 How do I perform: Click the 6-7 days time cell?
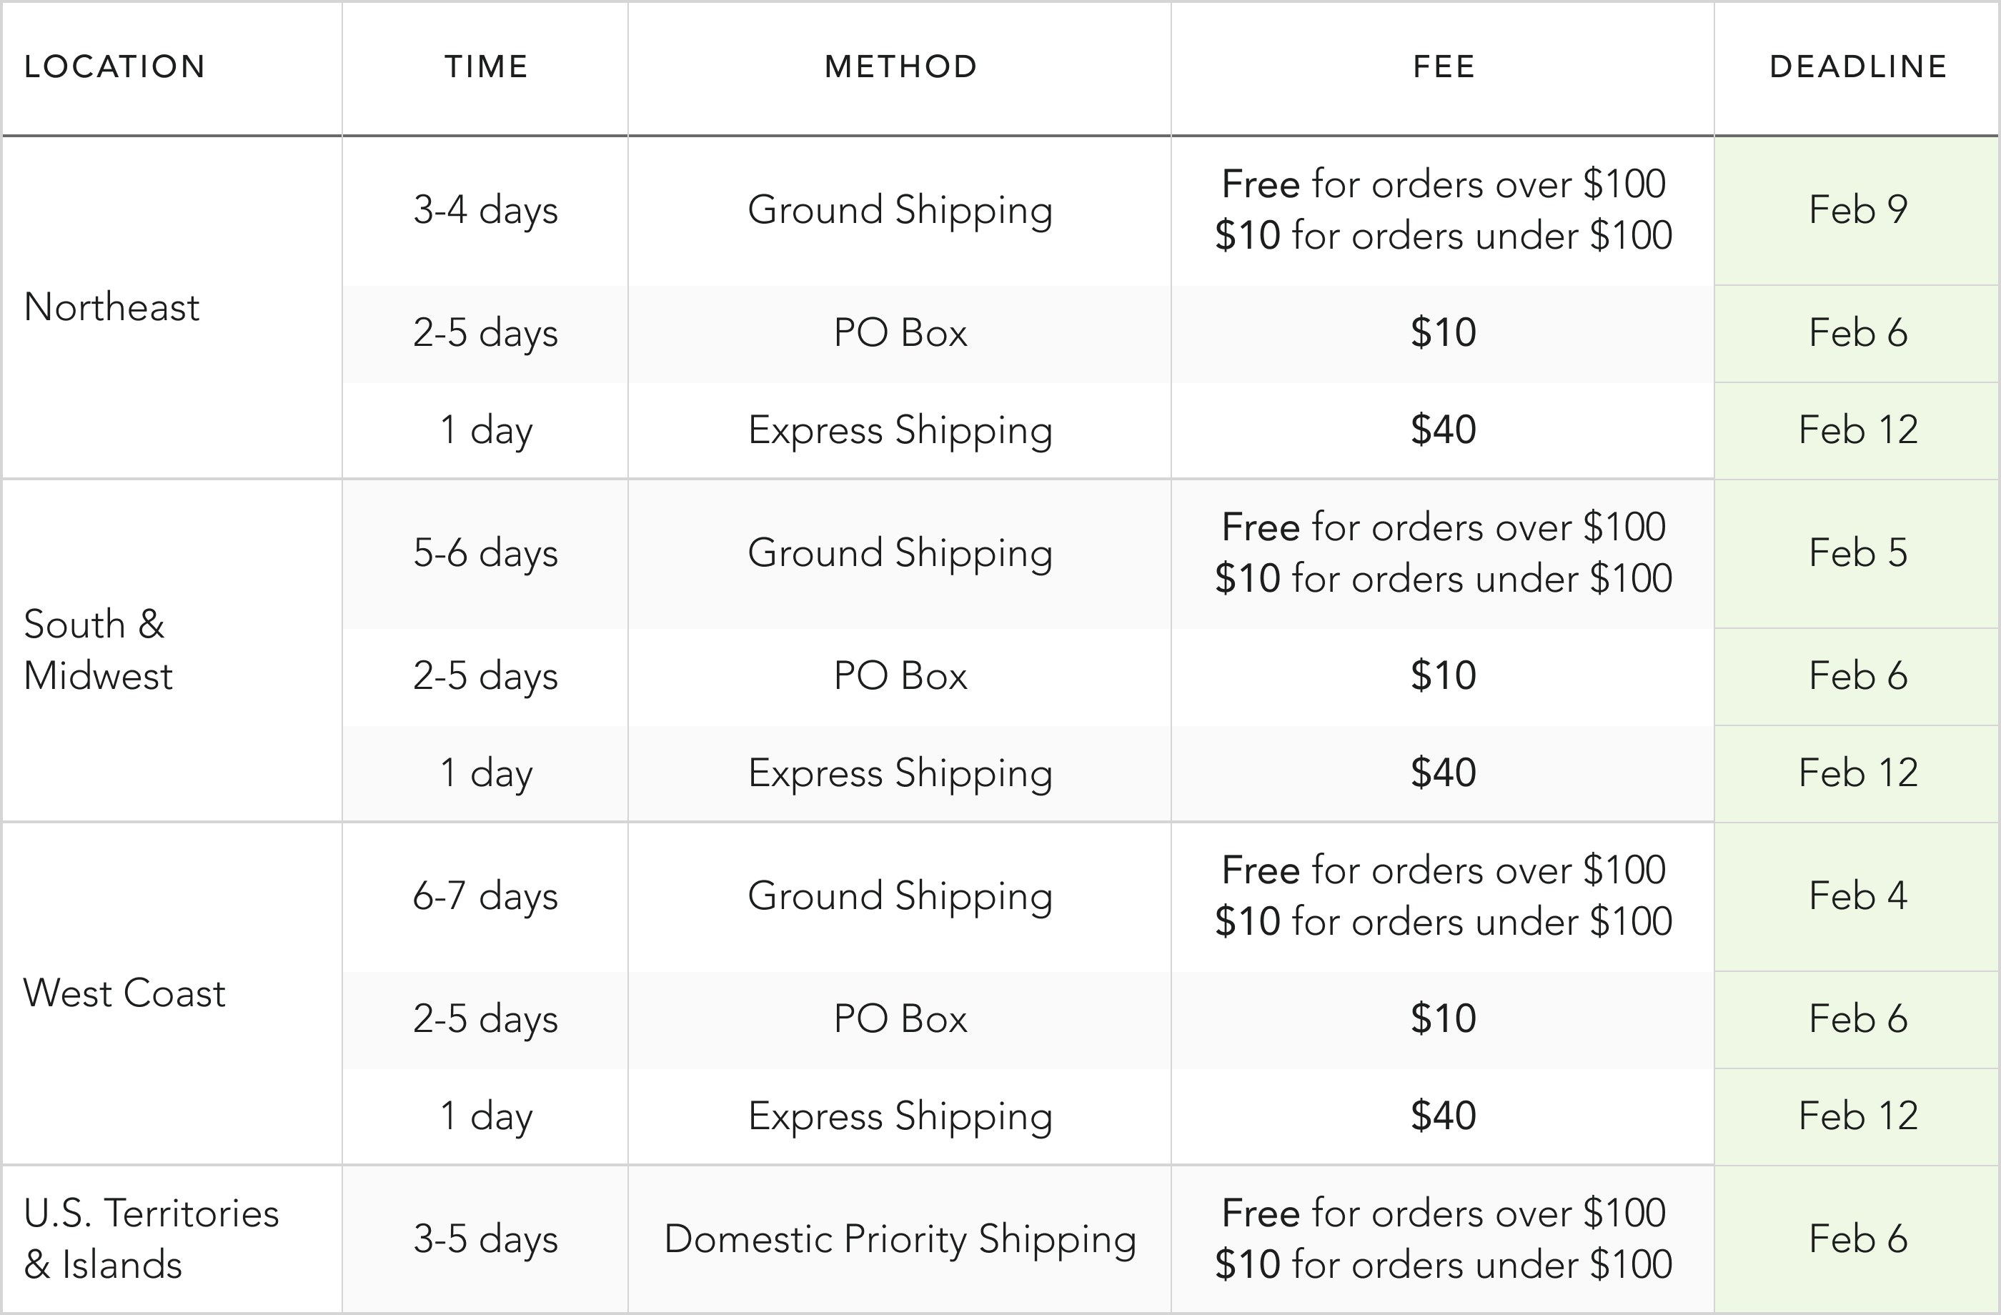coord(485,896)
